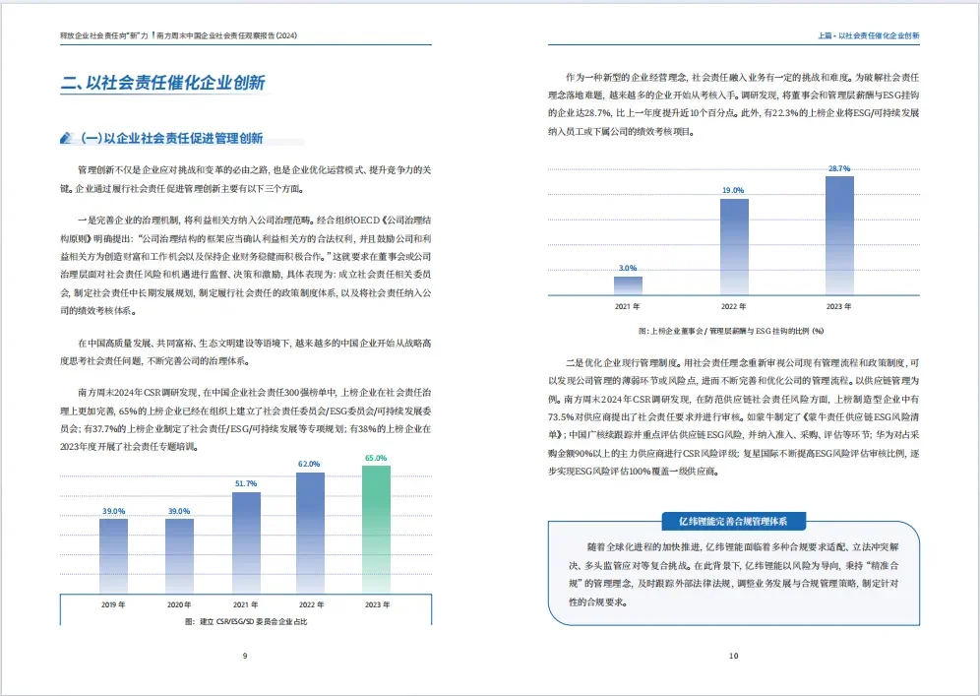Click the callout paragraph starting 随着全球化进程的加快推进
Screen dimensions: 980x696
point(734,575)
